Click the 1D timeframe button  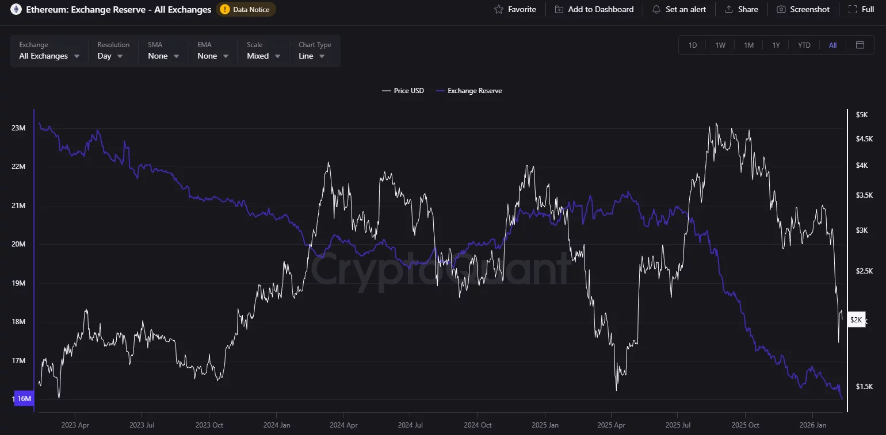(693, 44)
